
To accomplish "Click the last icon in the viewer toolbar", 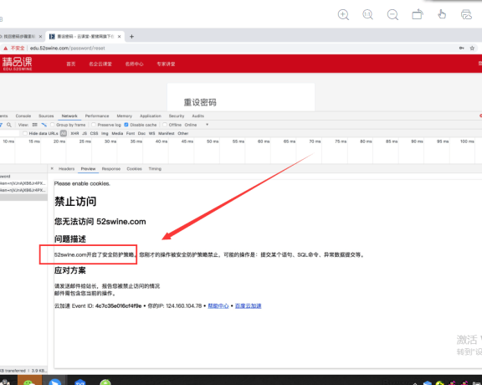I will pos(466,14).
